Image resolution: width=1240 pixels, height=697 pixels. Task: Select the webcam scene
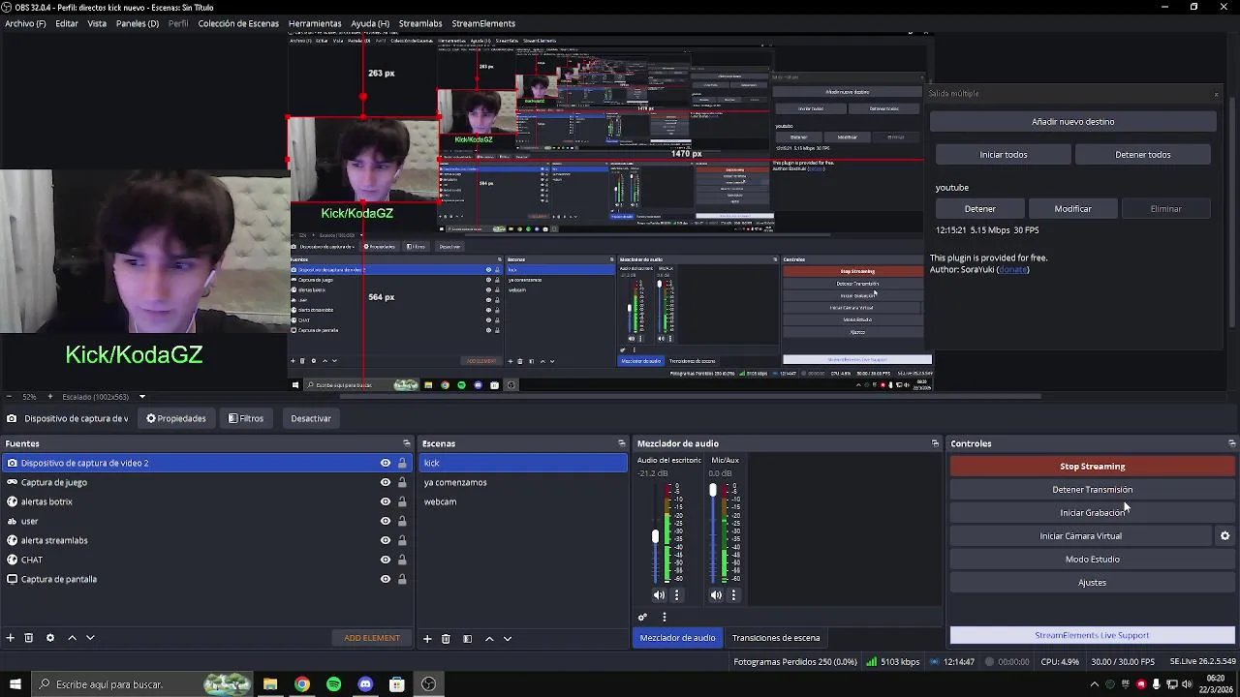(523, 501)
